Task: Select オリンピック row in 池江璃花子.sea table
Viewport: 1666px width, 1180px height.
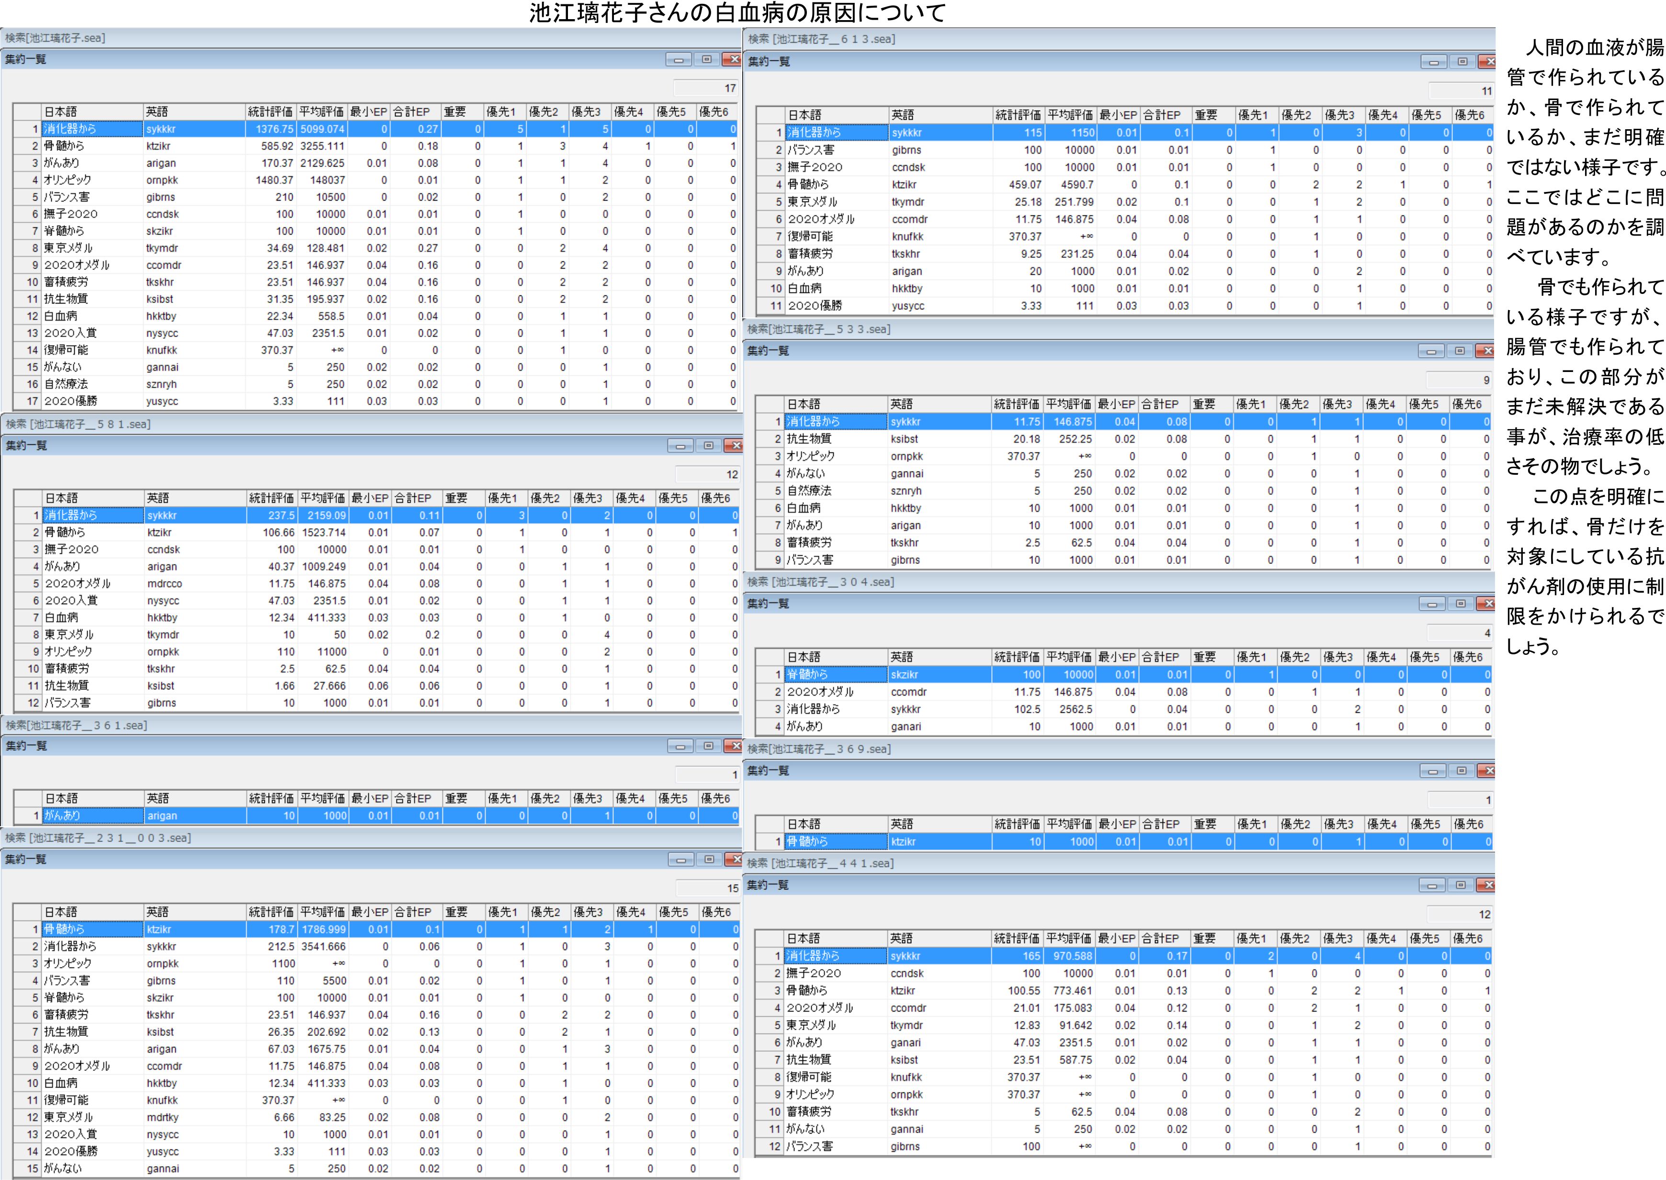Action: coord(68,180)
